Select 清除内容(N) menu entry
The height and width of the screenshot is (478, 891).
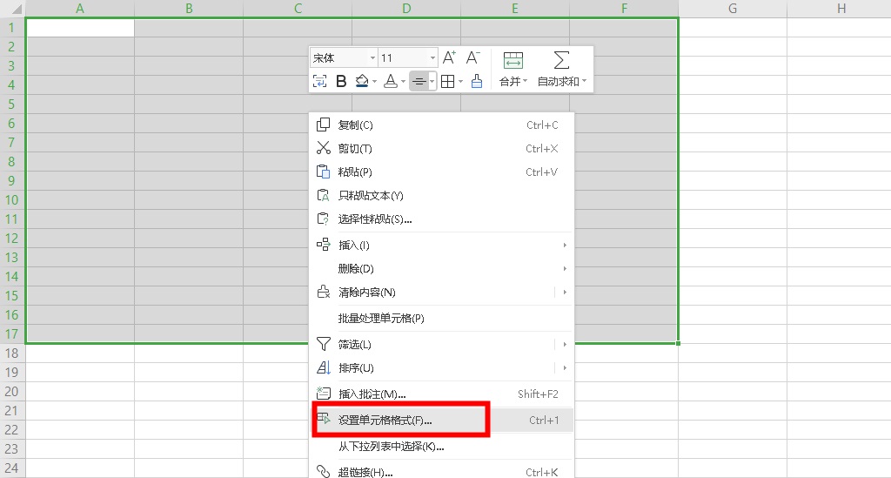click(441, 293)
